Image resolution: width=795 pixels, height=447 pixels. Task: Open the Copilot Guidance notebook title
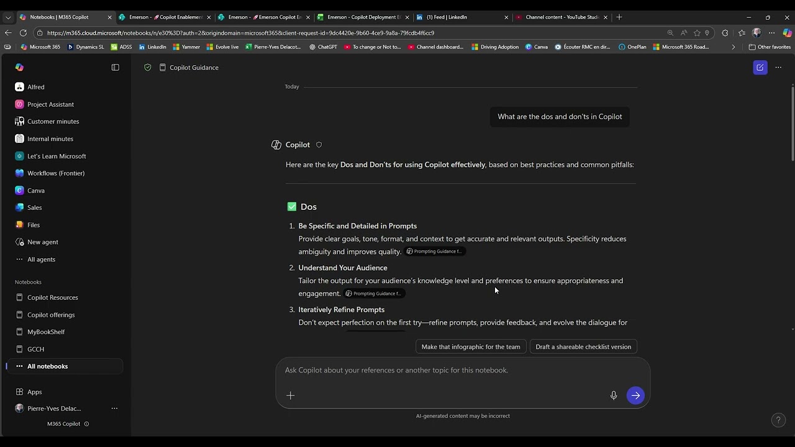[x=194, y=67]
